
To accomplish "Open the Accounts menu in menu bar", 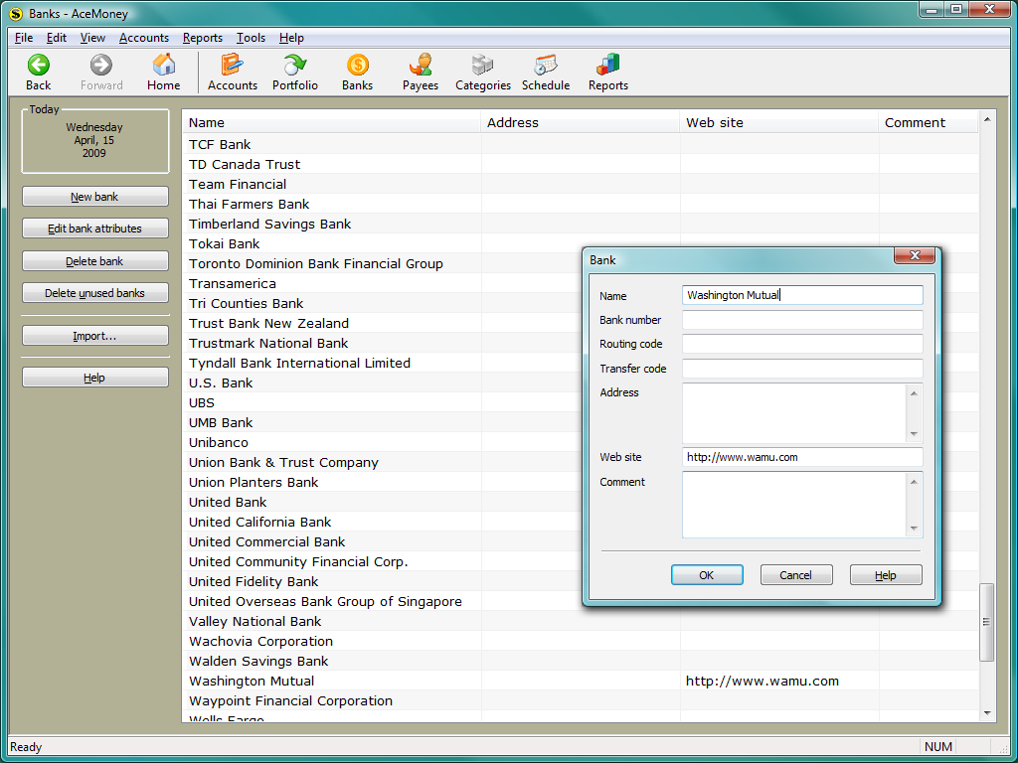I will (144, 38).
